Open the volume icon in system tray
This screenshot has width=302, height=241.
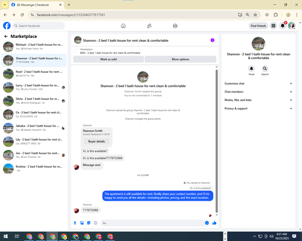tap(271, 236)
